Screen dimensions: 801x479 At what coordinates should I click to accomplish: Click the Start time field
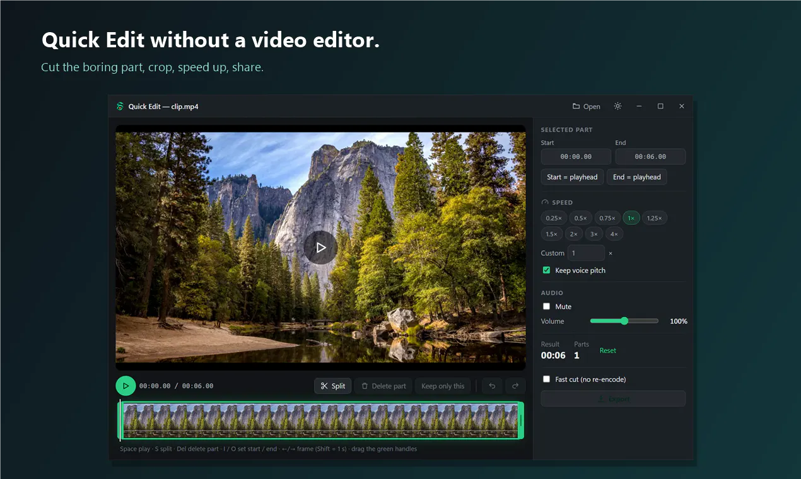pyautogui.click(x=576, y=156)
